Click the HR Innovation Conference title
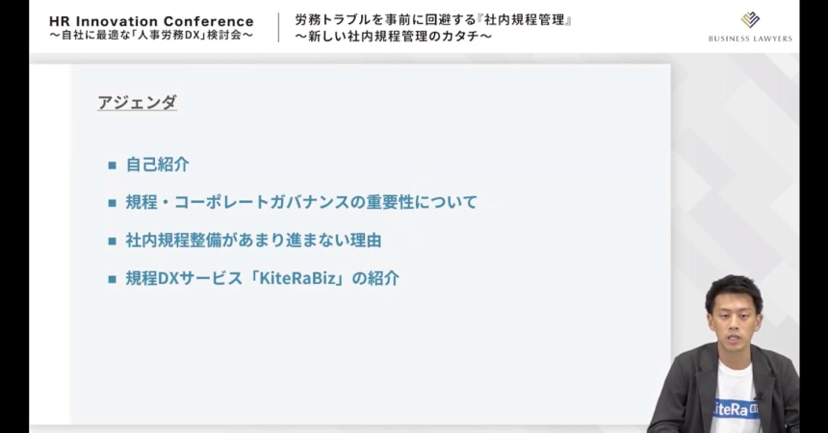This screenshot has width=828, height=433. 151,20
